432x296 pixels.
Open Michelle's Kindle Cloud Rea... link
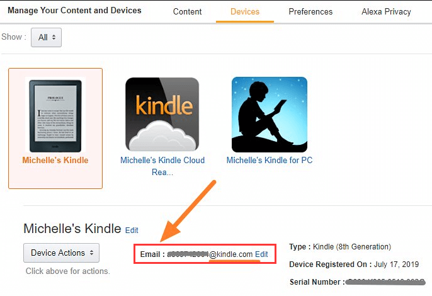tap(162, 166)
